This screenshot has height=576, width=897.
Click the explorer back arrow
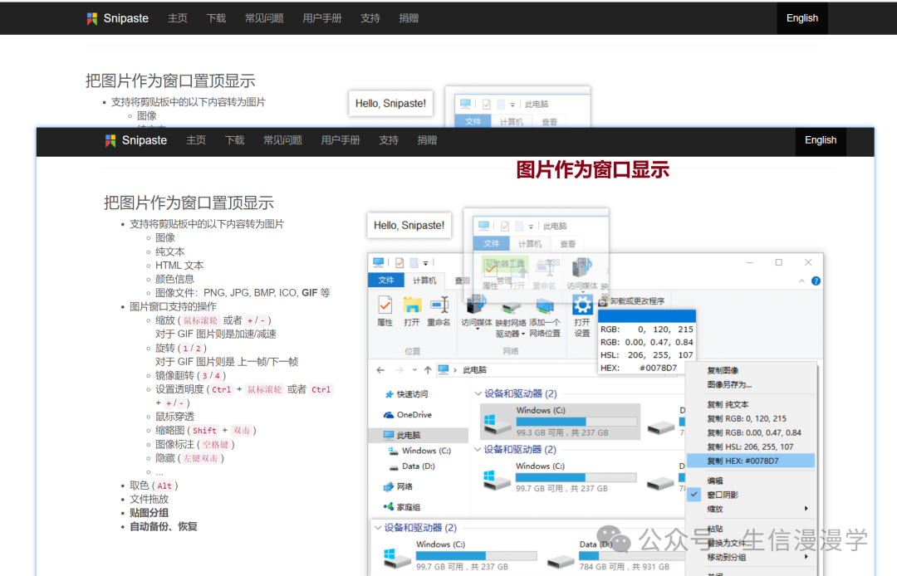(380, 370)
